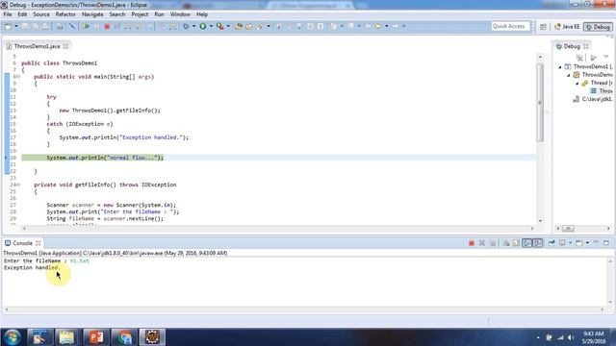Screen dimensions: 616x346
Task: Click the red Terminate icon in Console toolbar
Action: pyautogui.click(x=472, y=243)
